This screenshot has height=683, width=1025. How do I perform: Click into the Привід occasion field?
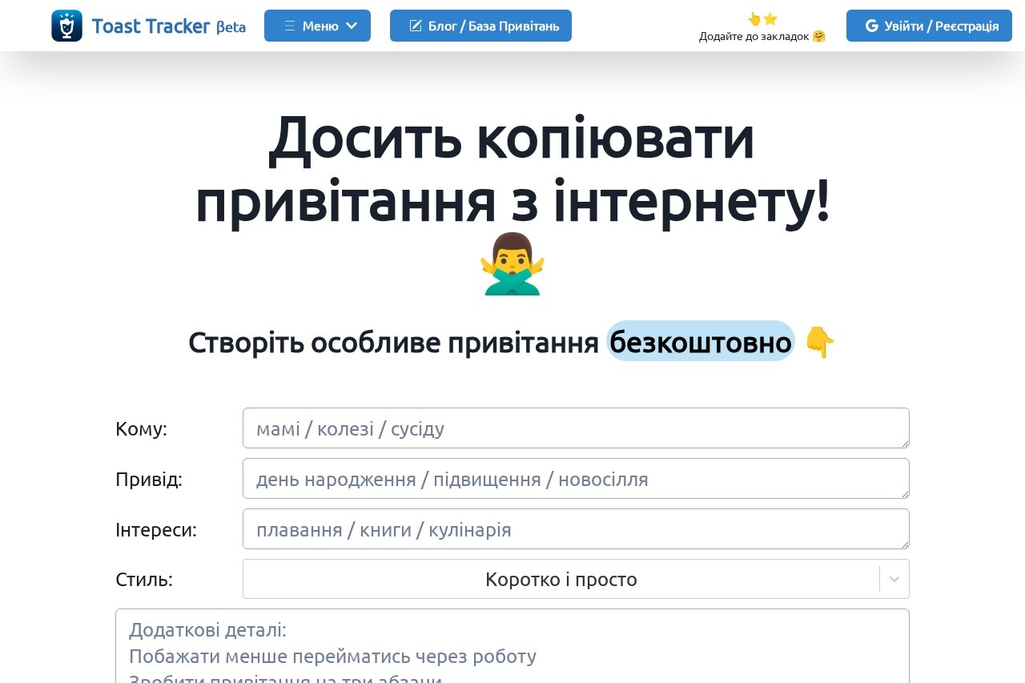576,479
